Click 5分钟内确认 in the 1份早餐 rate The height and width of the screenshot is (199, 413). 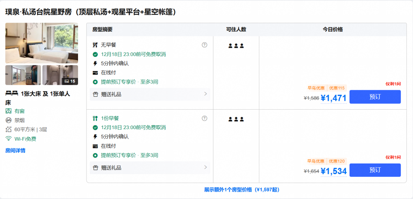115,137
